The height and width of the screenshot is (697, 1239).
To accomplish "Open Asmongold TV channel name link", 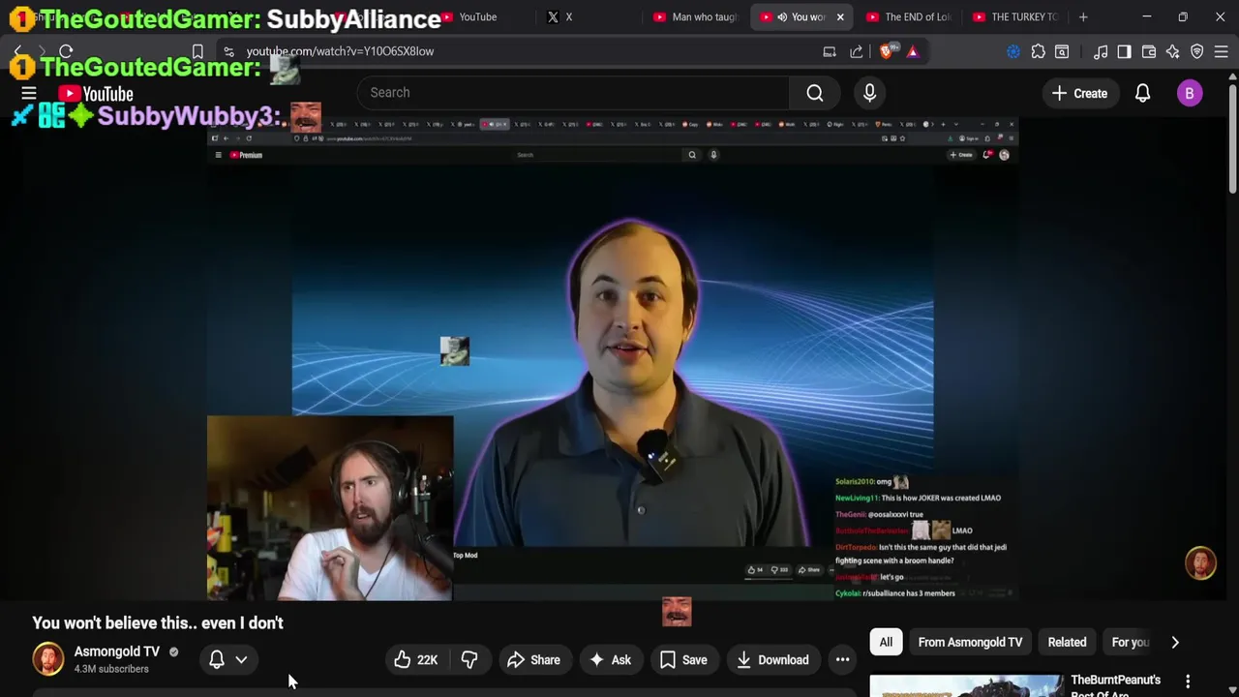I will pos(117,652).
